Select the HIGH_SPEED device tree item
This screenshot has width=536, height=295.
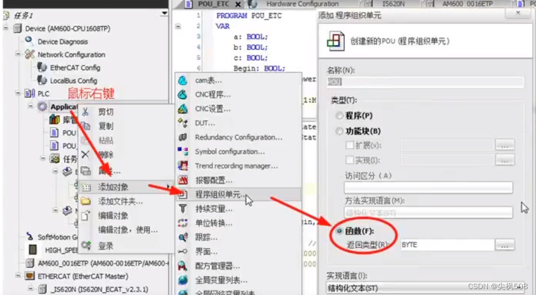click(61, 250)
